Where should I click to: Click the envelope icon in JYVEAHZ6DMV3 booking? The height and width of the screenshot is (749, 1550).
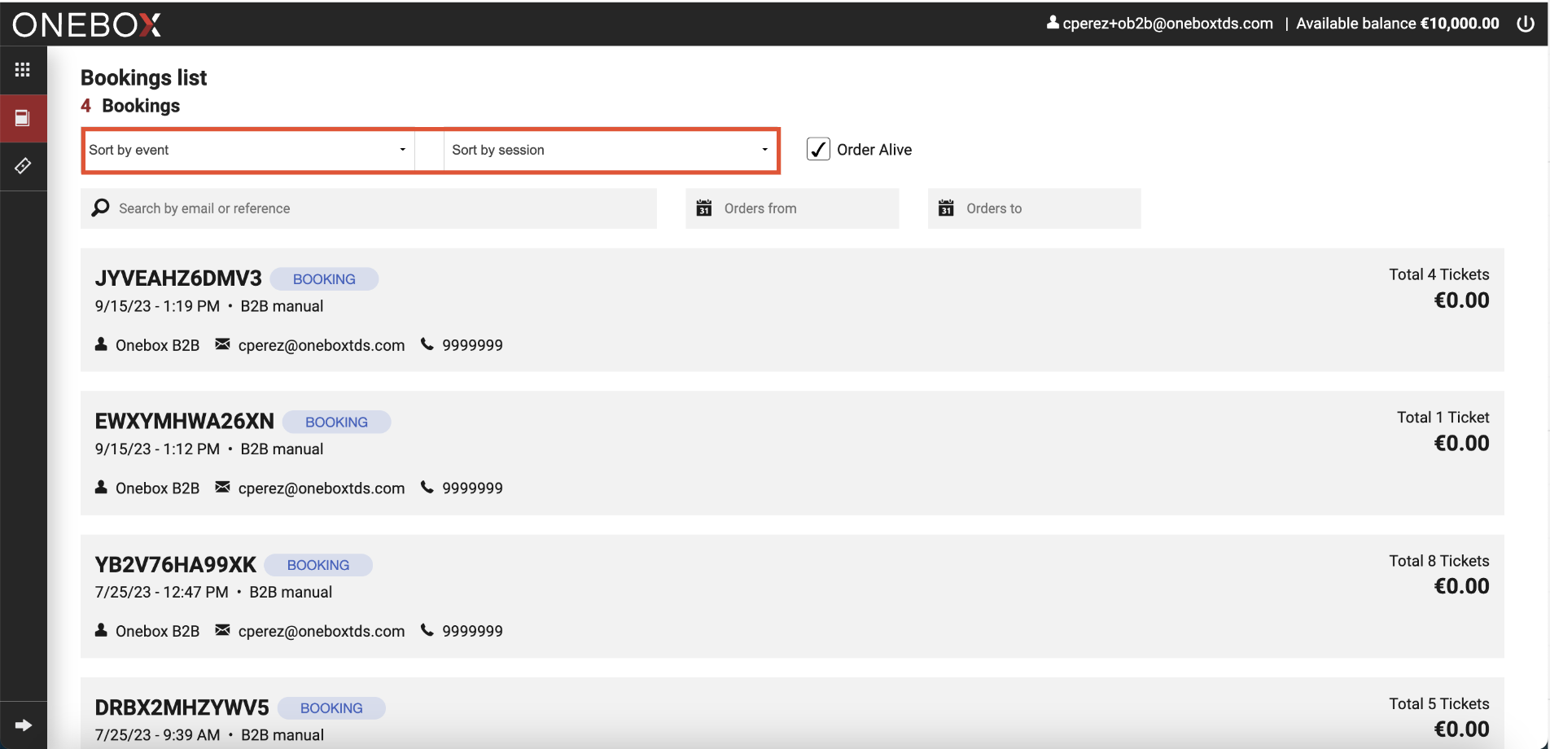[x=222, y=344]
